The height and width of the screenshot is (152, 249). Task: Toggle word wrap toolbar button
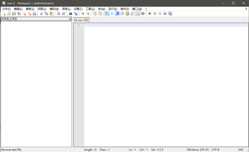pos(107,14)
